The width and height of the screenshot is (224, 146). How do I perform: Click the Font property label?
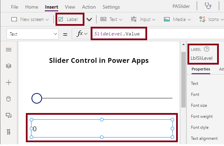click(x=195, y=94)
